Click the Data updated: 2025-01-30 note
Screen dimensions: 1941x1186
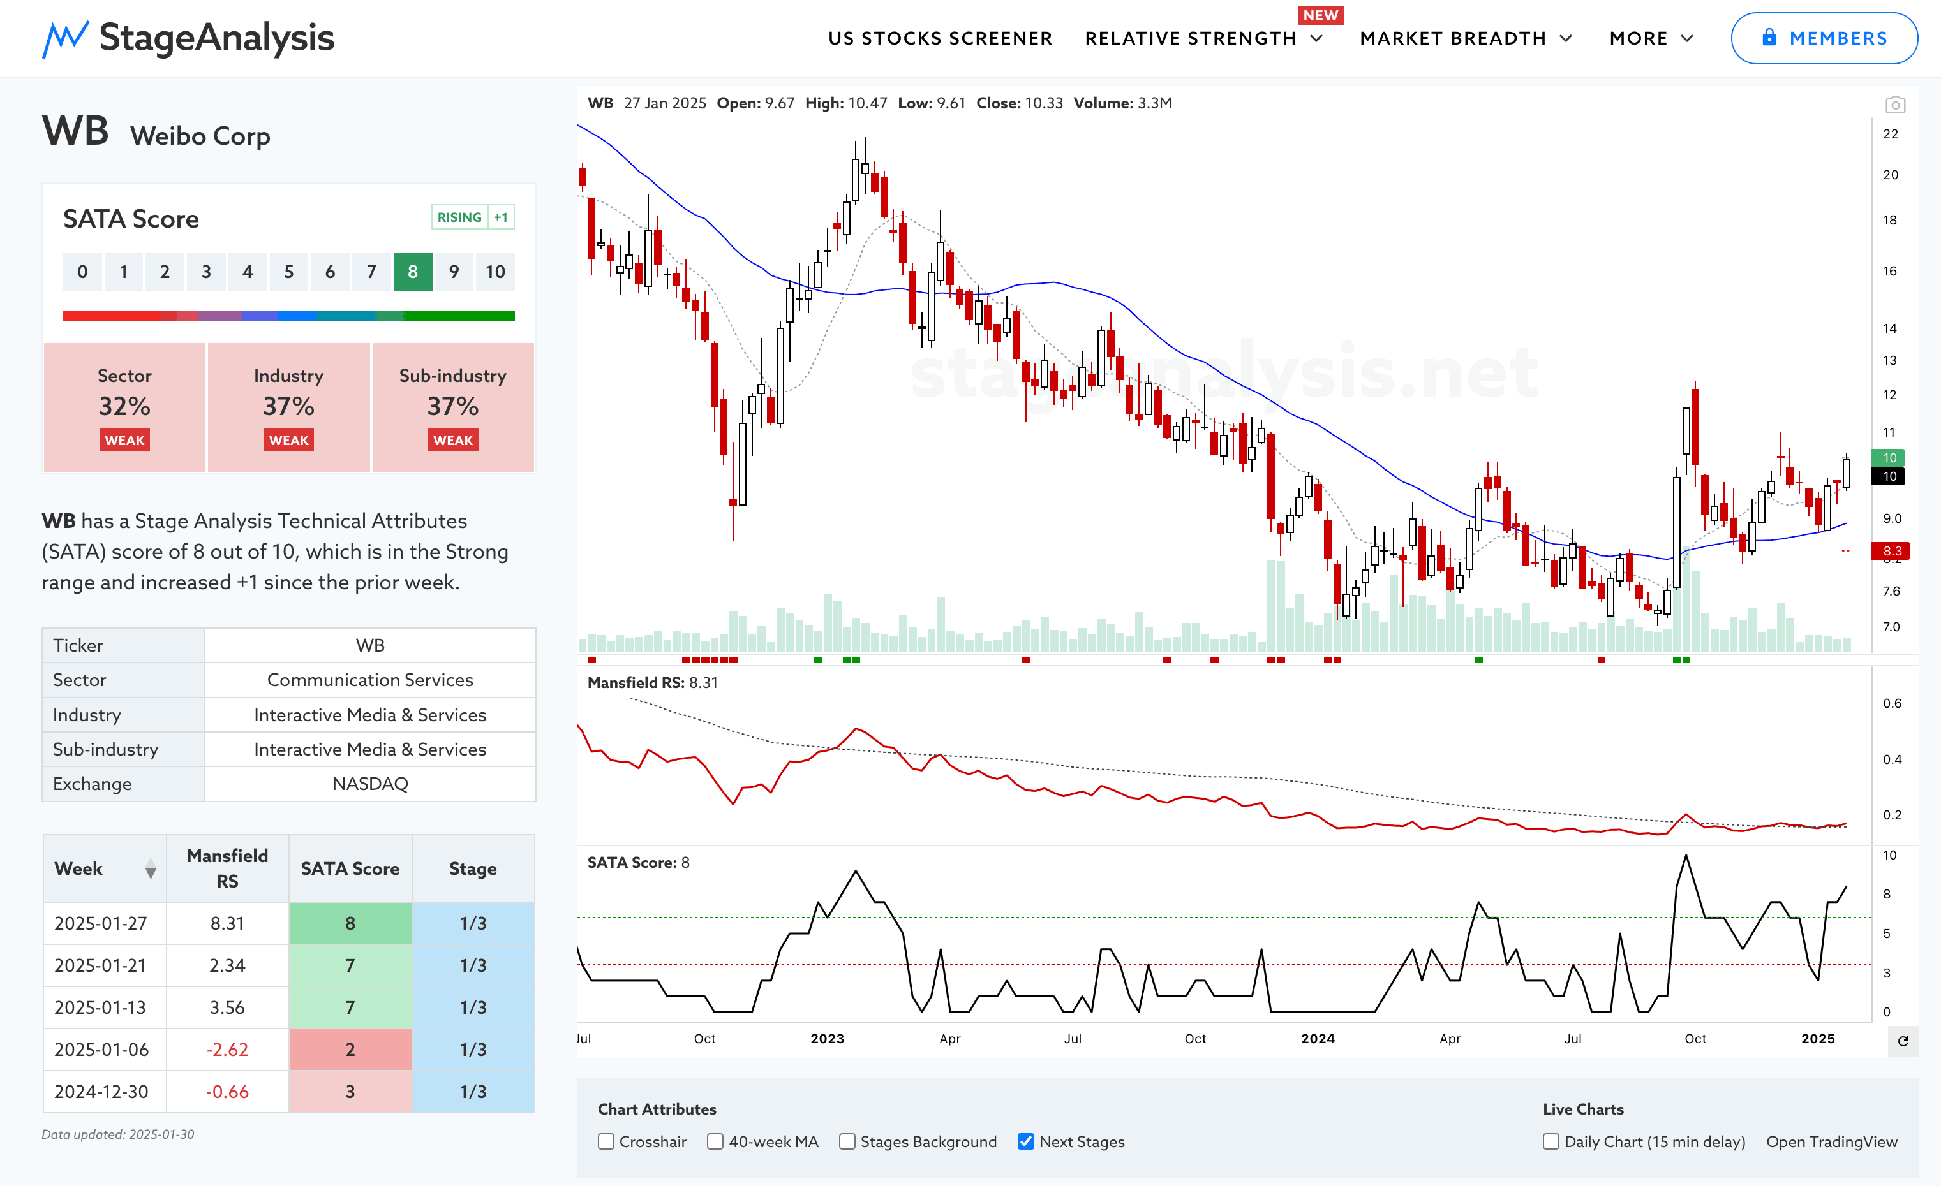118,1134
